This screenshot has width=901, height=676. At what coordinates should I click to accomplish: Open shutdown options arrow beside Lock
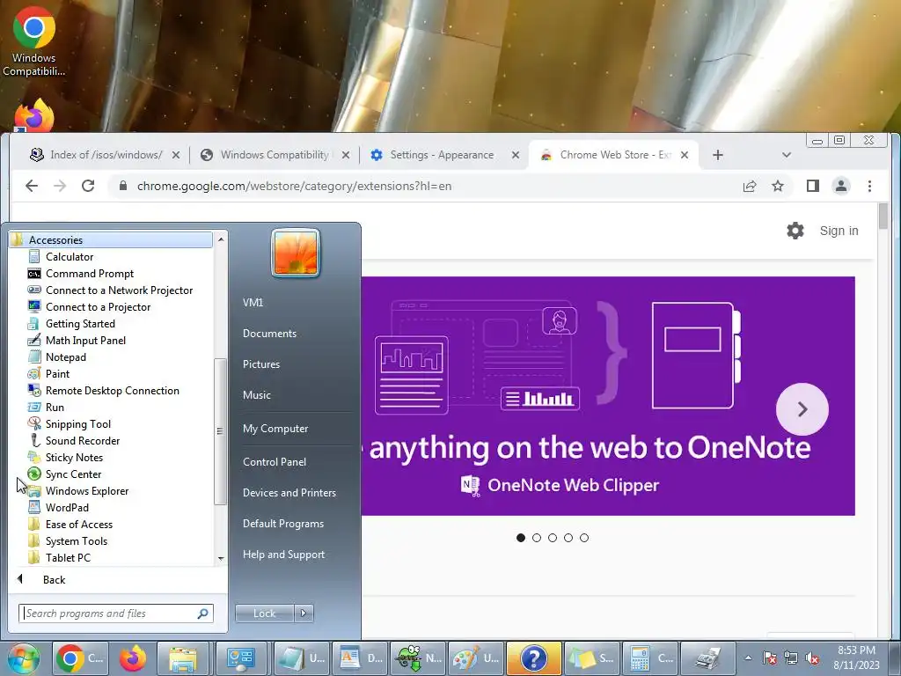point(304,614)
